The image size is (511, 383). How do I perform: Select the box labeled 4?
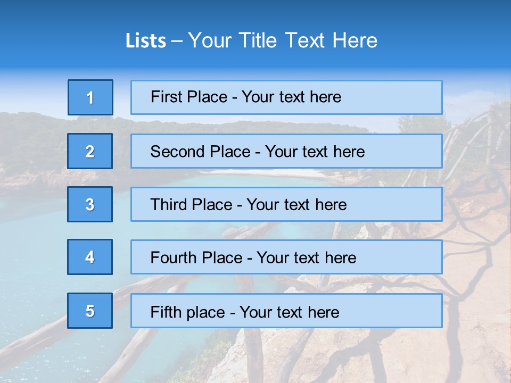tap(90, 257)
